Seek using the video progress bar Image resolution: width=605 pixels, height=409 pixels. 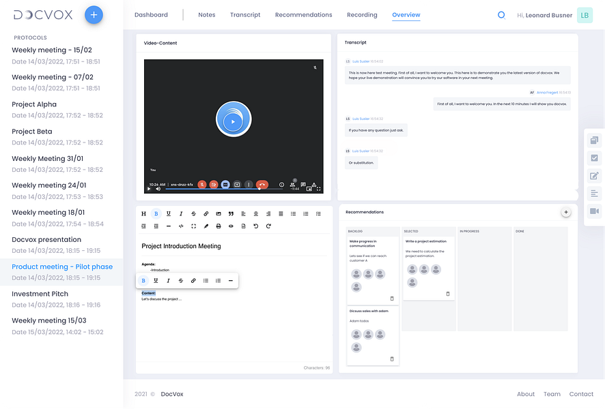point(224,189)
